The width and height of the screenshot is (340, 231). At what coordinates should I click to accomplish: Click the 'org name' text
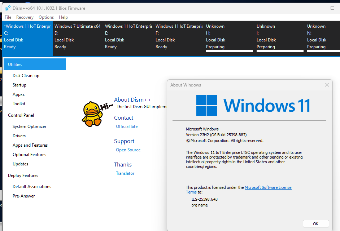tap(200, 205)
